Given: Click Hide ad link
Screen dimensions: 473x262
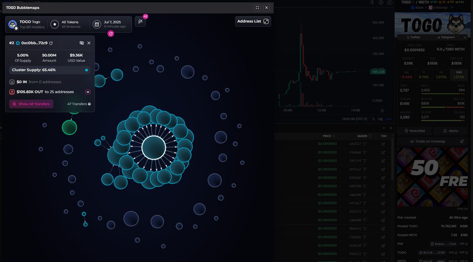Looking at the screenshot, I should [462, 208].
